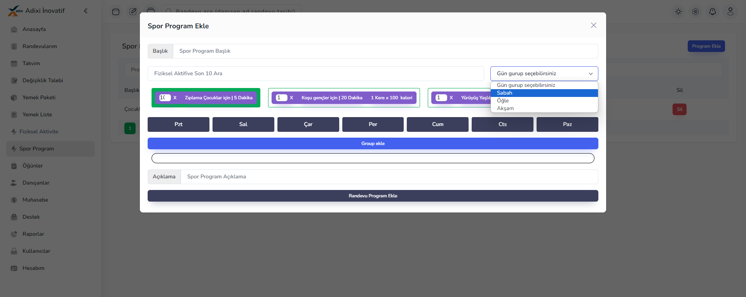Click the quantity field on Koşu card
Image resolution: width=746 pixels, height=297 pixels.
click(281, 98)
